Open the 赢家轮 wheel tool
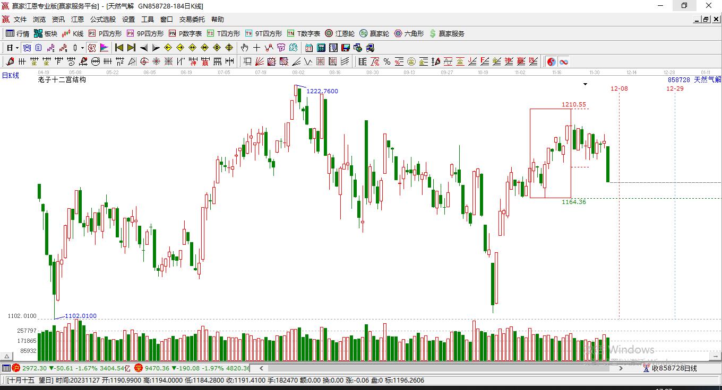Image resolution: width=722 pixels, height=390 pixels. (374, 33)
